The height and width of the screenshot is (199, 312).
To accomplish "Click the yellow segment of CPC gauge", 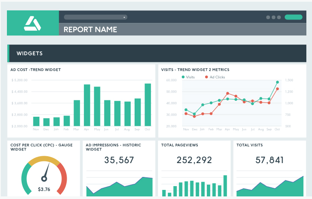I will click(44, 160).
